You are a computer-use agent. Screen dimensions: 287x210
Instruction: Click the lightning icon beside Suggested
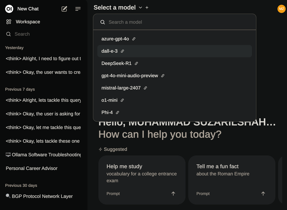pos(100,149)
